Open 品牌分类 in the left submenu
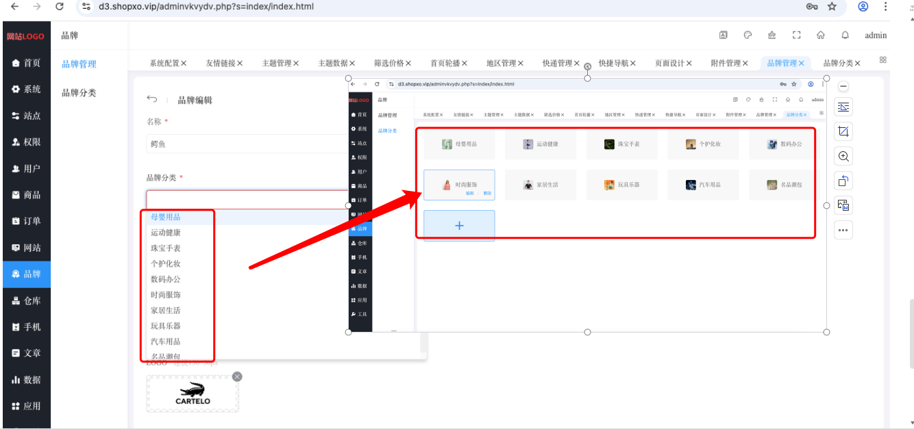 click(79, 93)
